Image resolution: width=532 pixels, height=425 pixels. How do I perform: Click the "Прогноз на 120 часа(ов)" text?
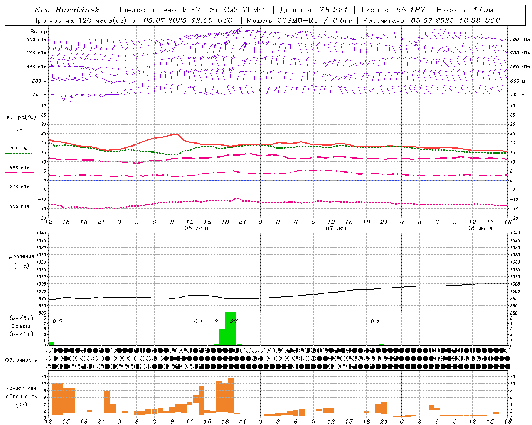point(81,20)
